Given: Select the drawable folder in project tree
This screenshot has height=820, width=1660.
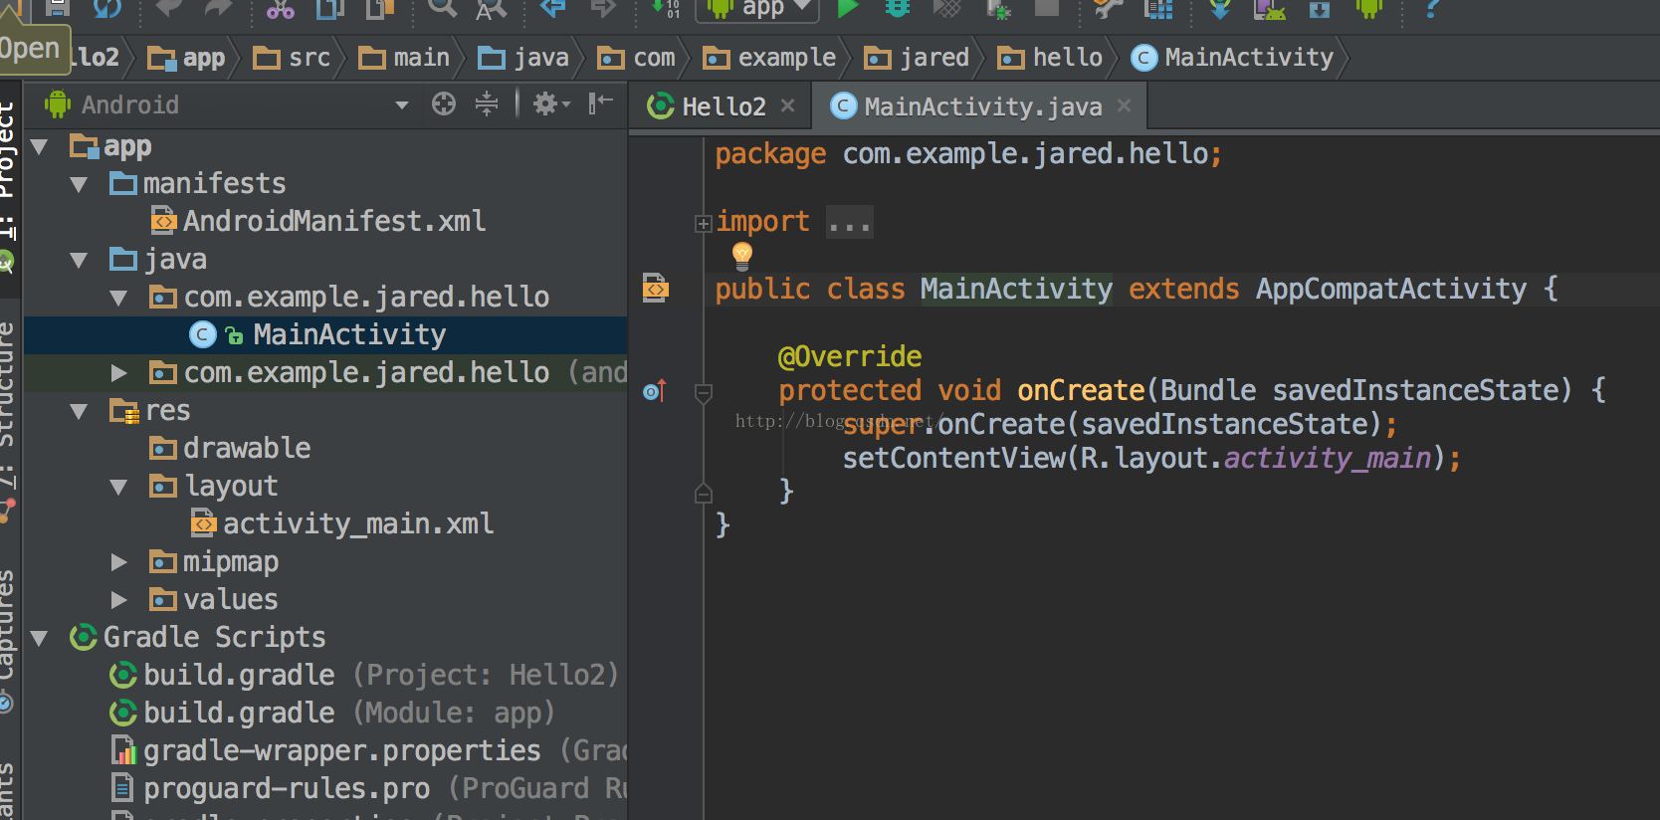Looking at the screenshot, I should (230, 448).
